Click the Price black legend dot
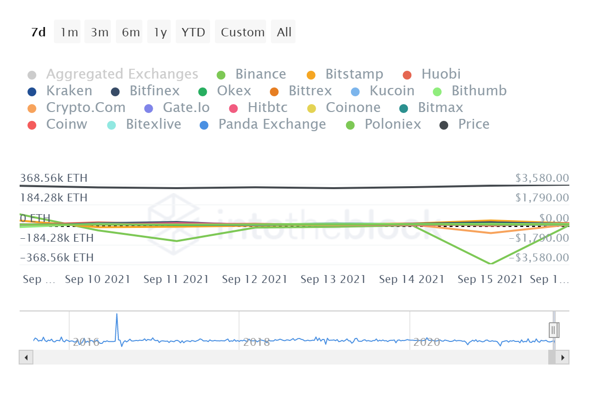This screenshot has height=393, width=589. coord(444,124)
